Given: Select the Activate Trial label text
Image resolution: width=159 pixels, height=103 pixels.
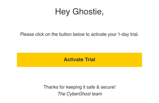Looking at the screenshot, I should [79, 60].
